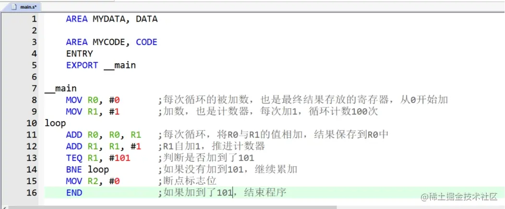The width and height of the screenshot is (505, 209).
Task: Click the comment starting ';每次循环的被加数'
Action: coord(303,100)
